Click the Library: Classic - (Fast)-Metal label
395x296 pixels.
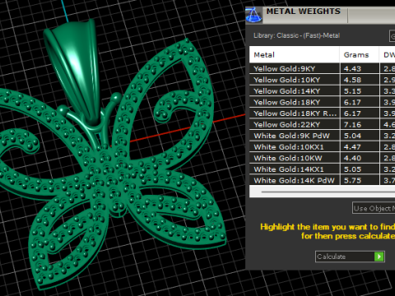coord(296,35)
